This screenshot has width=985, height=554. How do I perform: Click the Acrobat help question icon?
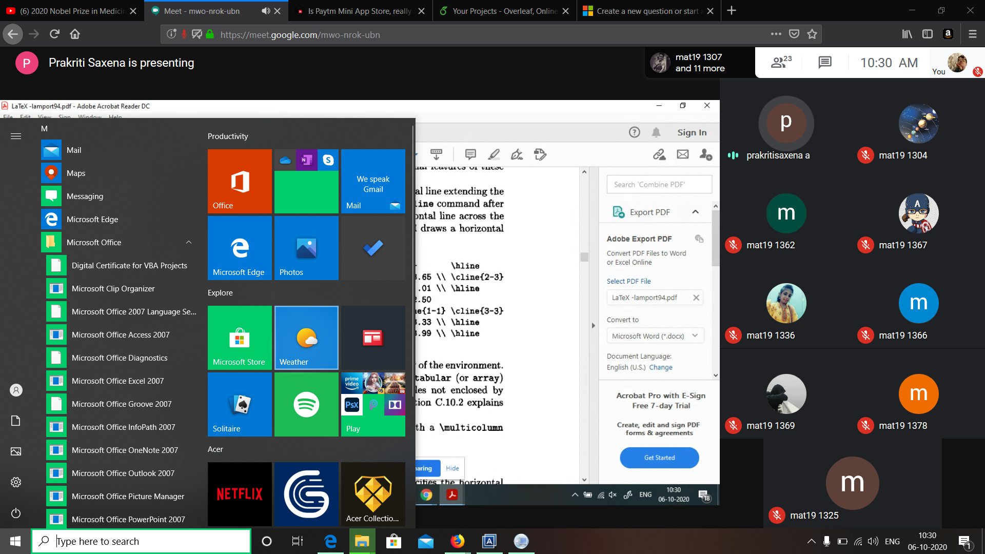click(x=635, y=132)
